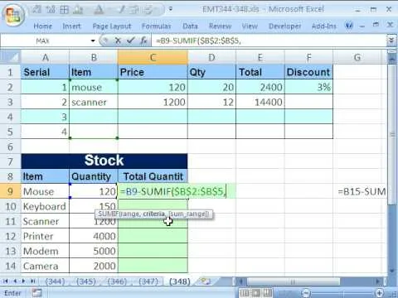Switch to sheet tab (345)
Viewport: 398px width, 298px height.
[x=86, y=281]
